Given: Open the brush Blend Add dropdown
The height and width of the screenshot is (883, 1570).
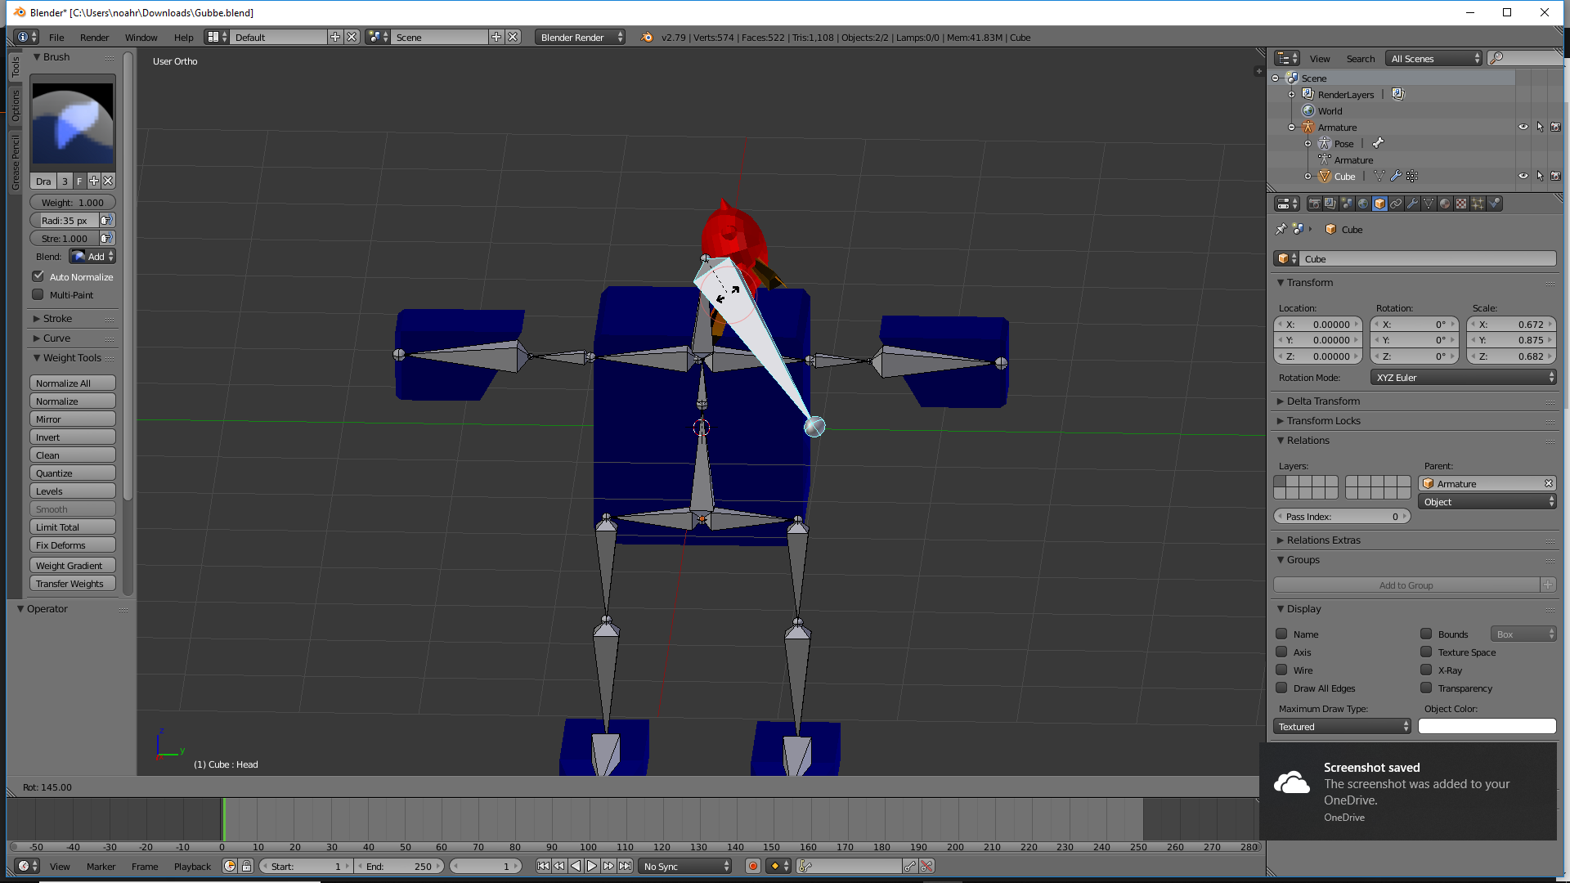Looking at the screenshot, I should tap(92, 256).
